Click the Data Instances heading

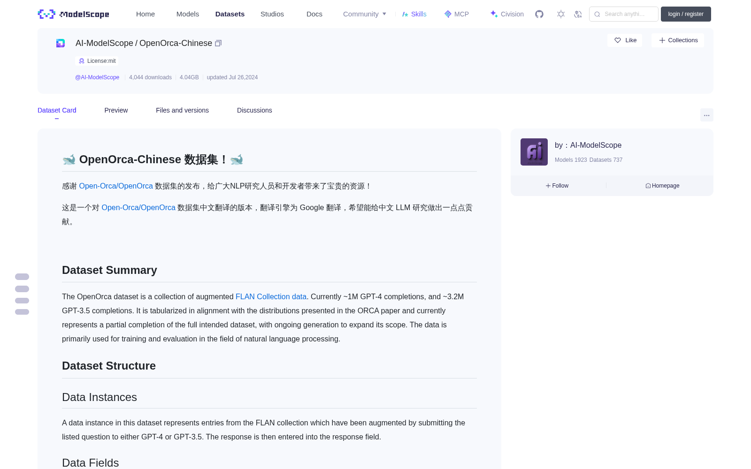[100, 397]
